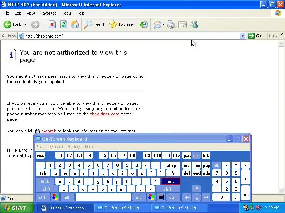Click the F5 function key

104,155
